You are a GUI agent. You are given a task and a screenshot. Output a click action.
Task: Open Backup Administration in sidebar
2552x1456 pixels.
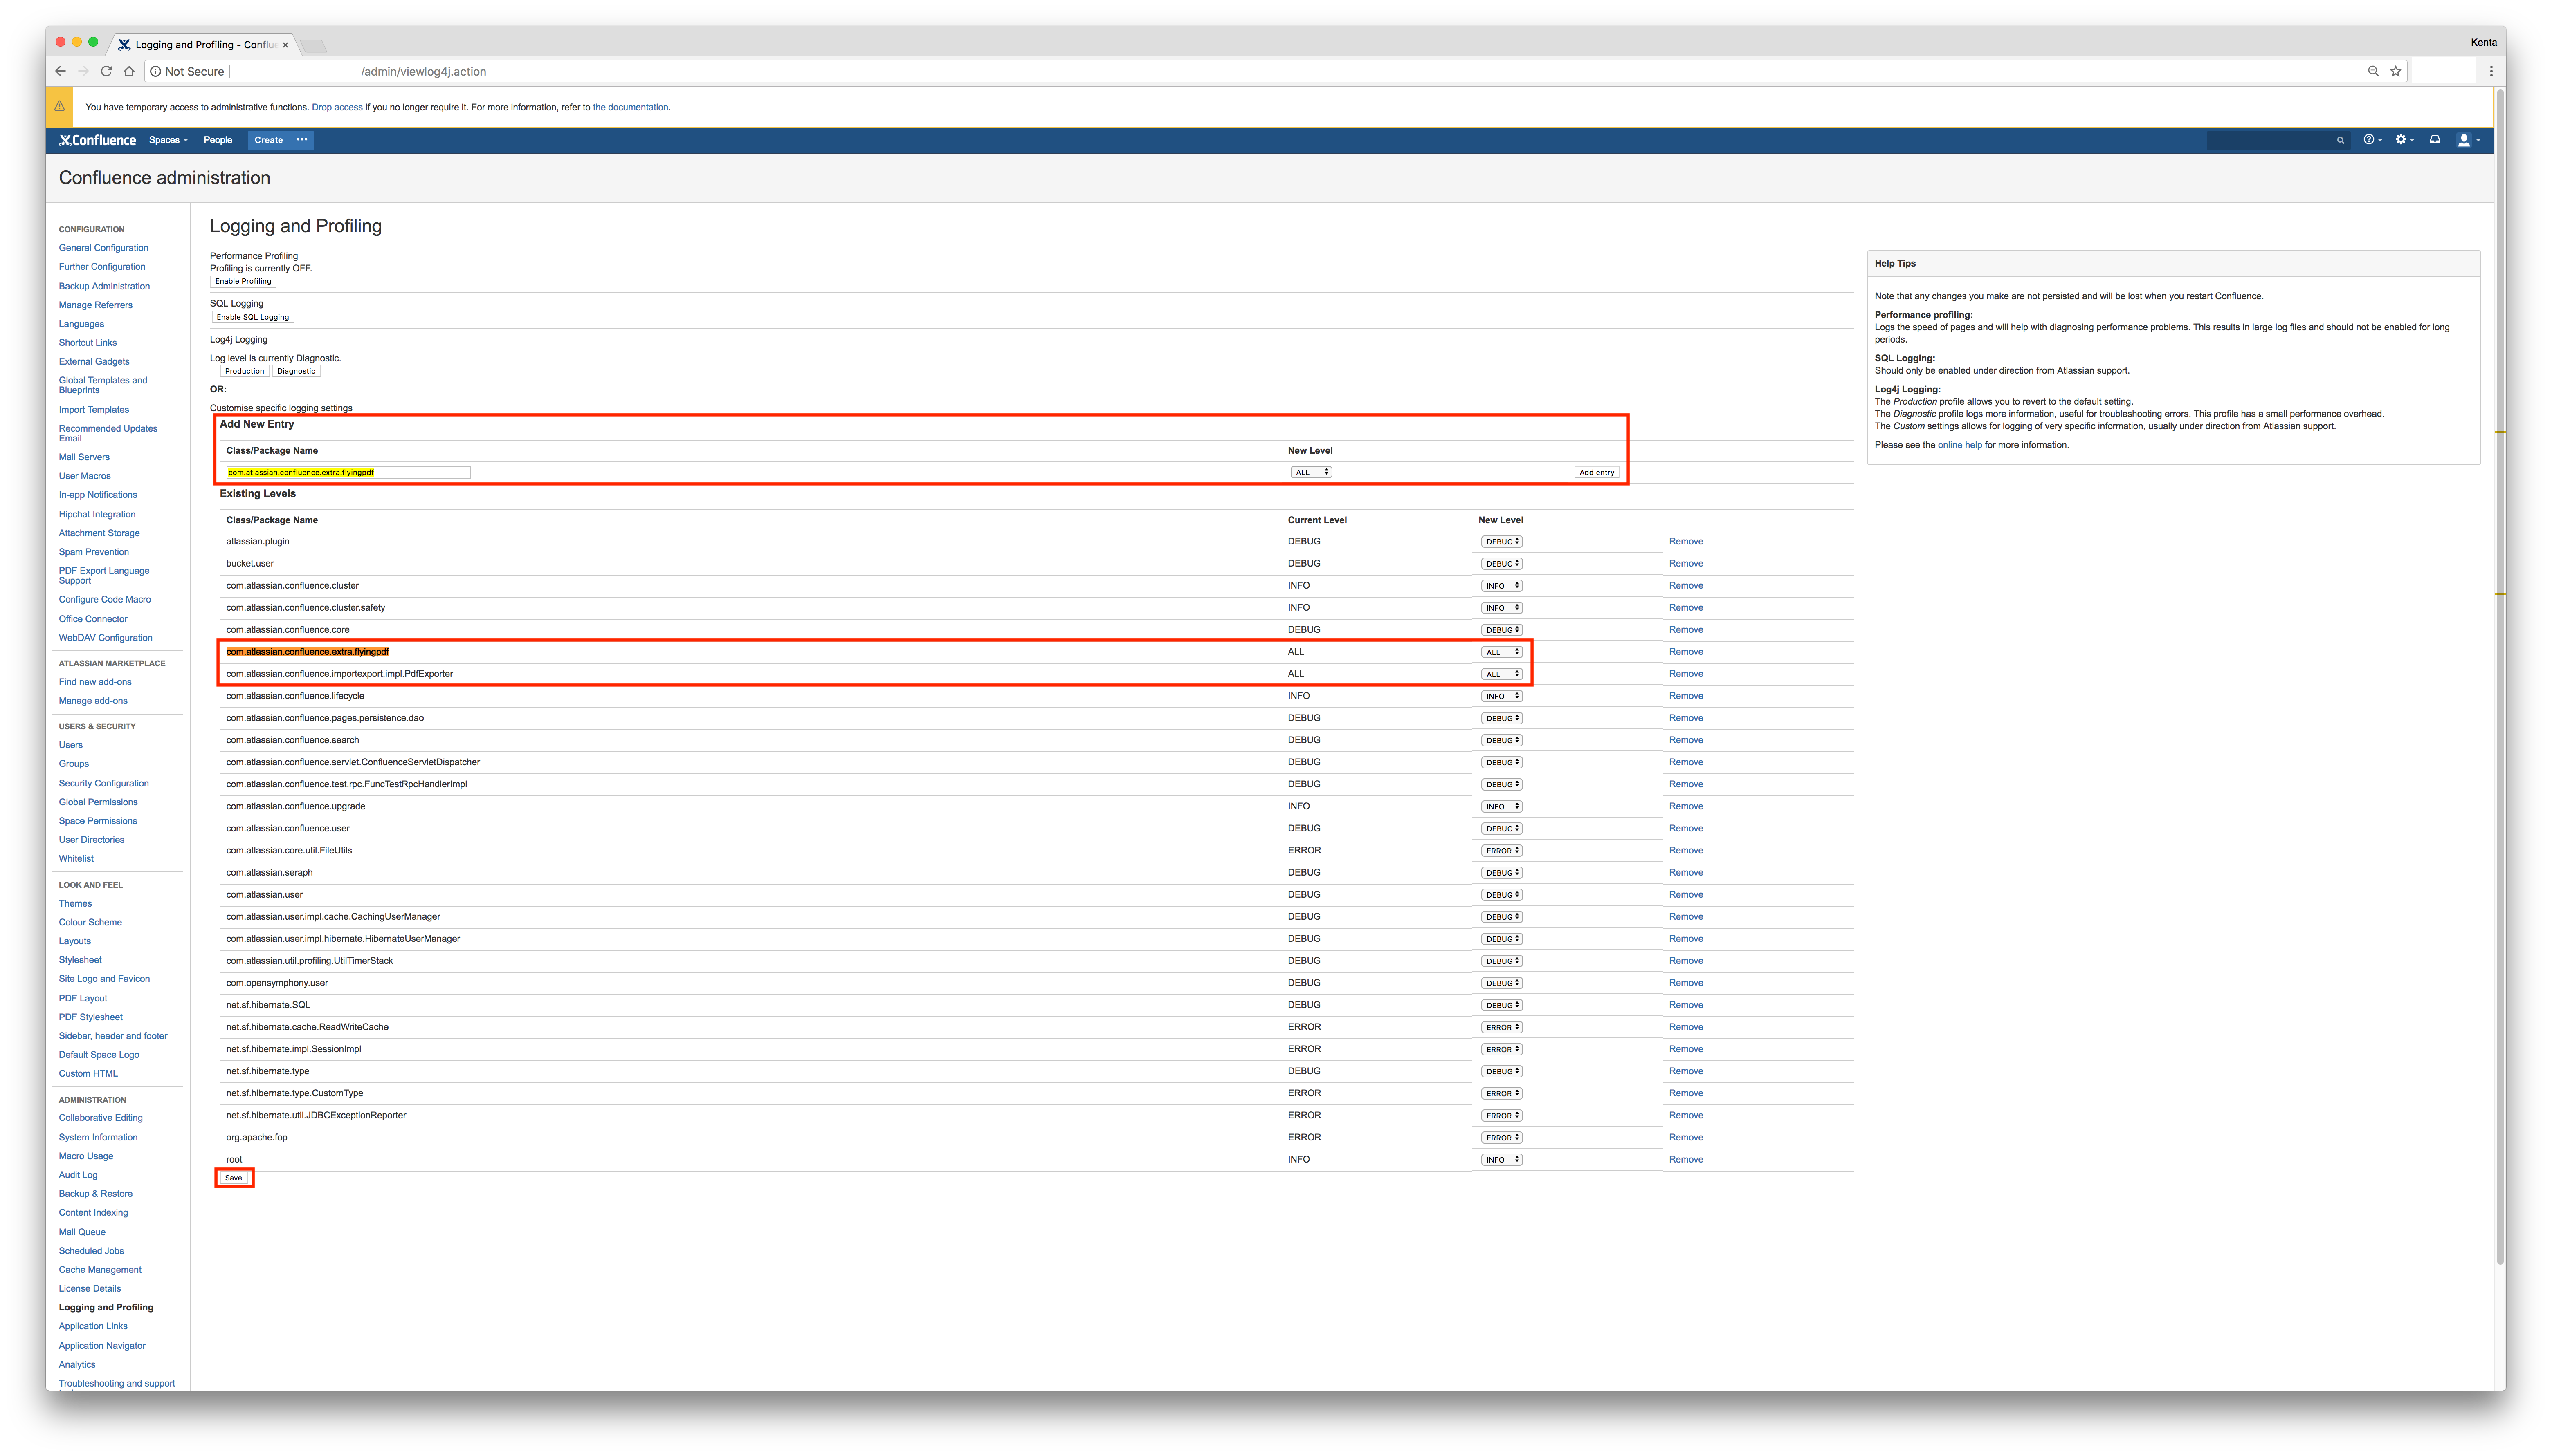pyautogui.click(x=104, y=286)
